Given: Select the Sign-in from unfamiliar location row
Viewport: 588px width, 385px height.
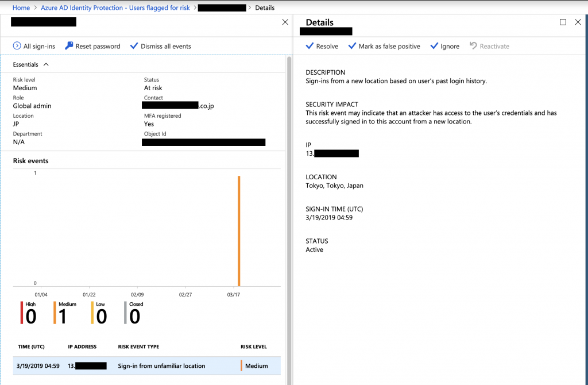Looking at the screenshot, I should [x=146, y=366].
